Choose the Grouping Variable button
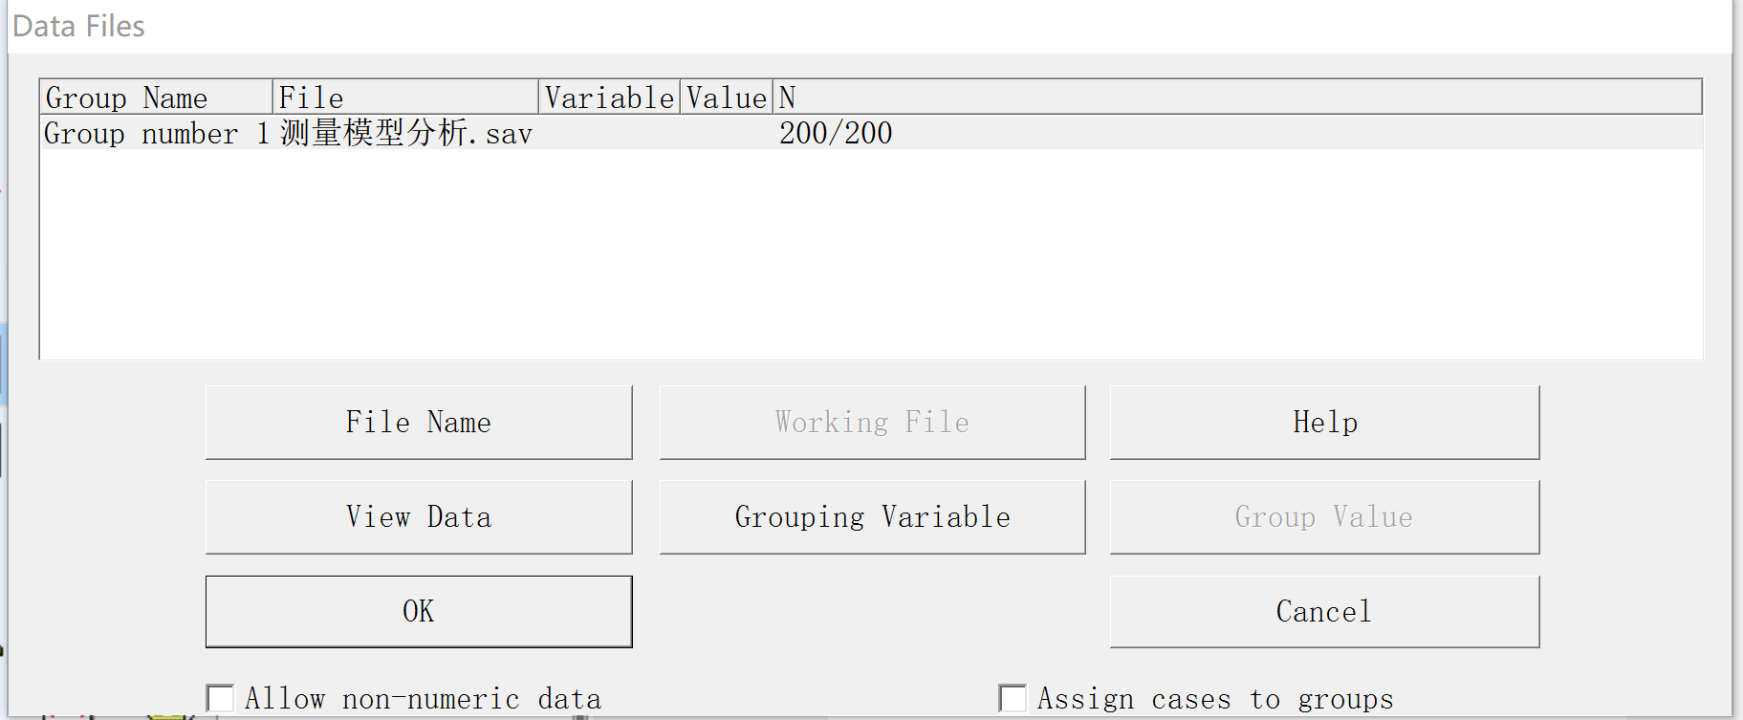The height and width of the screenshot is (720, 1743). click(x=872, y=516)
